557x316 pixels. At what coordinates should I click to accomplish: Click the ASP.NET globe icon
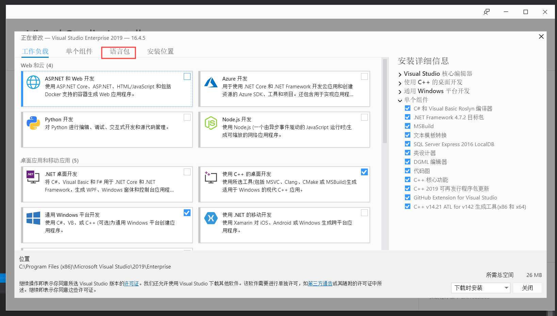click(x=33, y=82)
